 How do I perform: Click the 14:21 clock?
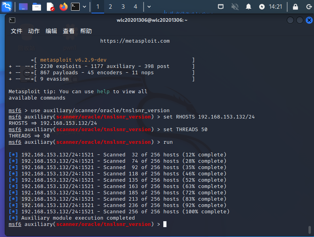275,7
